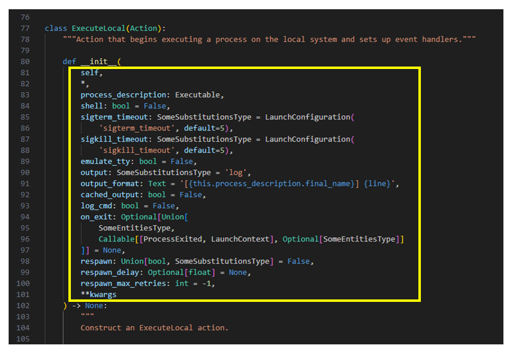Click the Executable type annotation
Image resolution: width=512 pixels, height=353 pixels.
(198, 95)
